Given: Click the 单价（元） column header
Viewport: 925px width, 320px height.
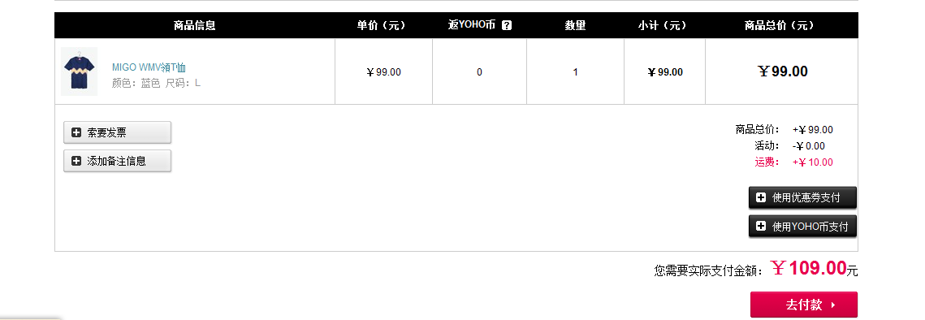Looking at the screenshot, I should 381,25.
